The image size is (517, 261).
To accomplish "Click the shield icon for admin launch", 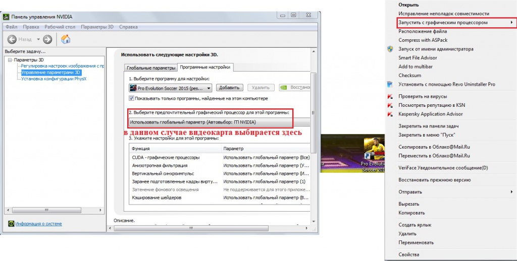I will [x=390, y=49].
